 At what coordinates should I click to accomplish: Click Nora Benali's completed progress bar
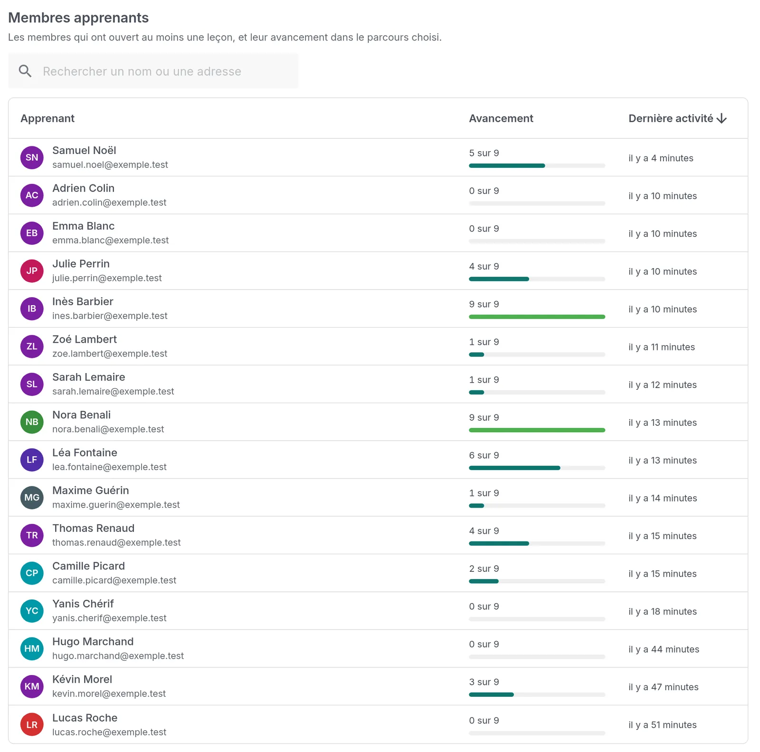pos(537,430)
